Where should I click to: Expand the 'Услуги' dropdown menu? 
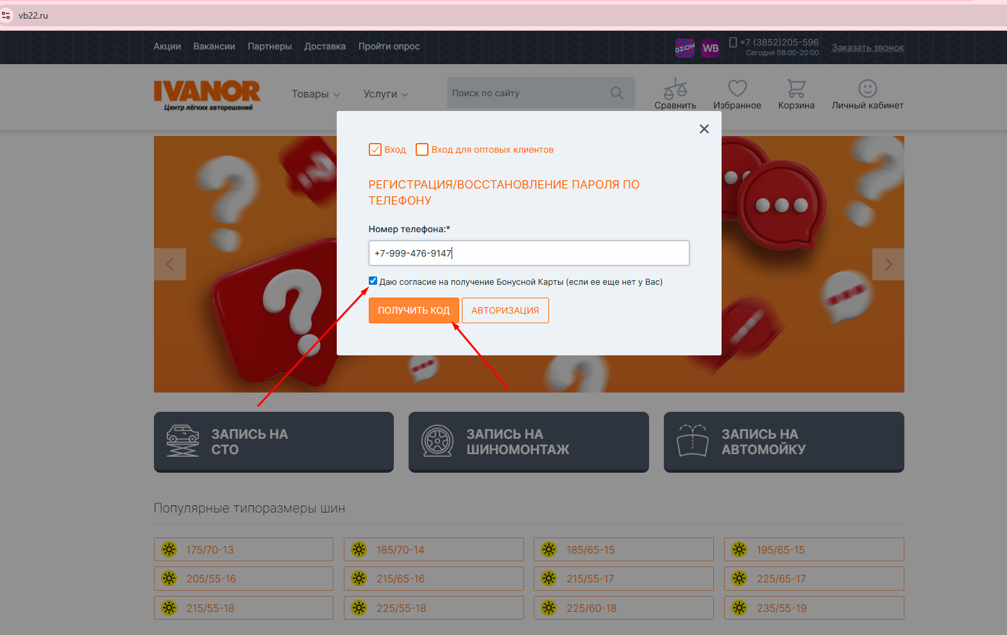tap(385, 94)
